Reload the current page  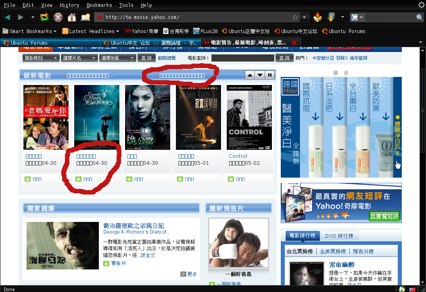pos(44,17)
